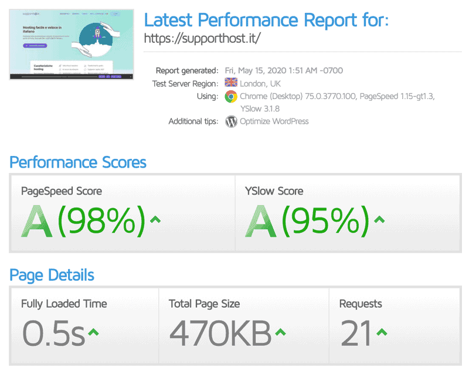Click the Latest Performance Report for heading
The width and height of the screenshot is (469, 374).
point(266,20)
